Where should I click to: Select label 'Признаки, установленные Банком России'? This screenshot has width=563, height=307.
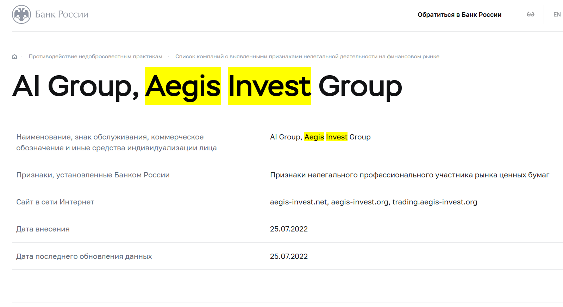(93, 175)
